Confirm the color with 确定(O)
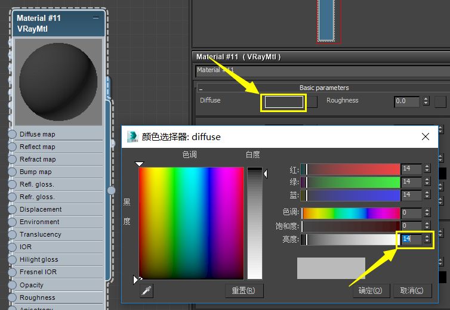 click(370, 290)
